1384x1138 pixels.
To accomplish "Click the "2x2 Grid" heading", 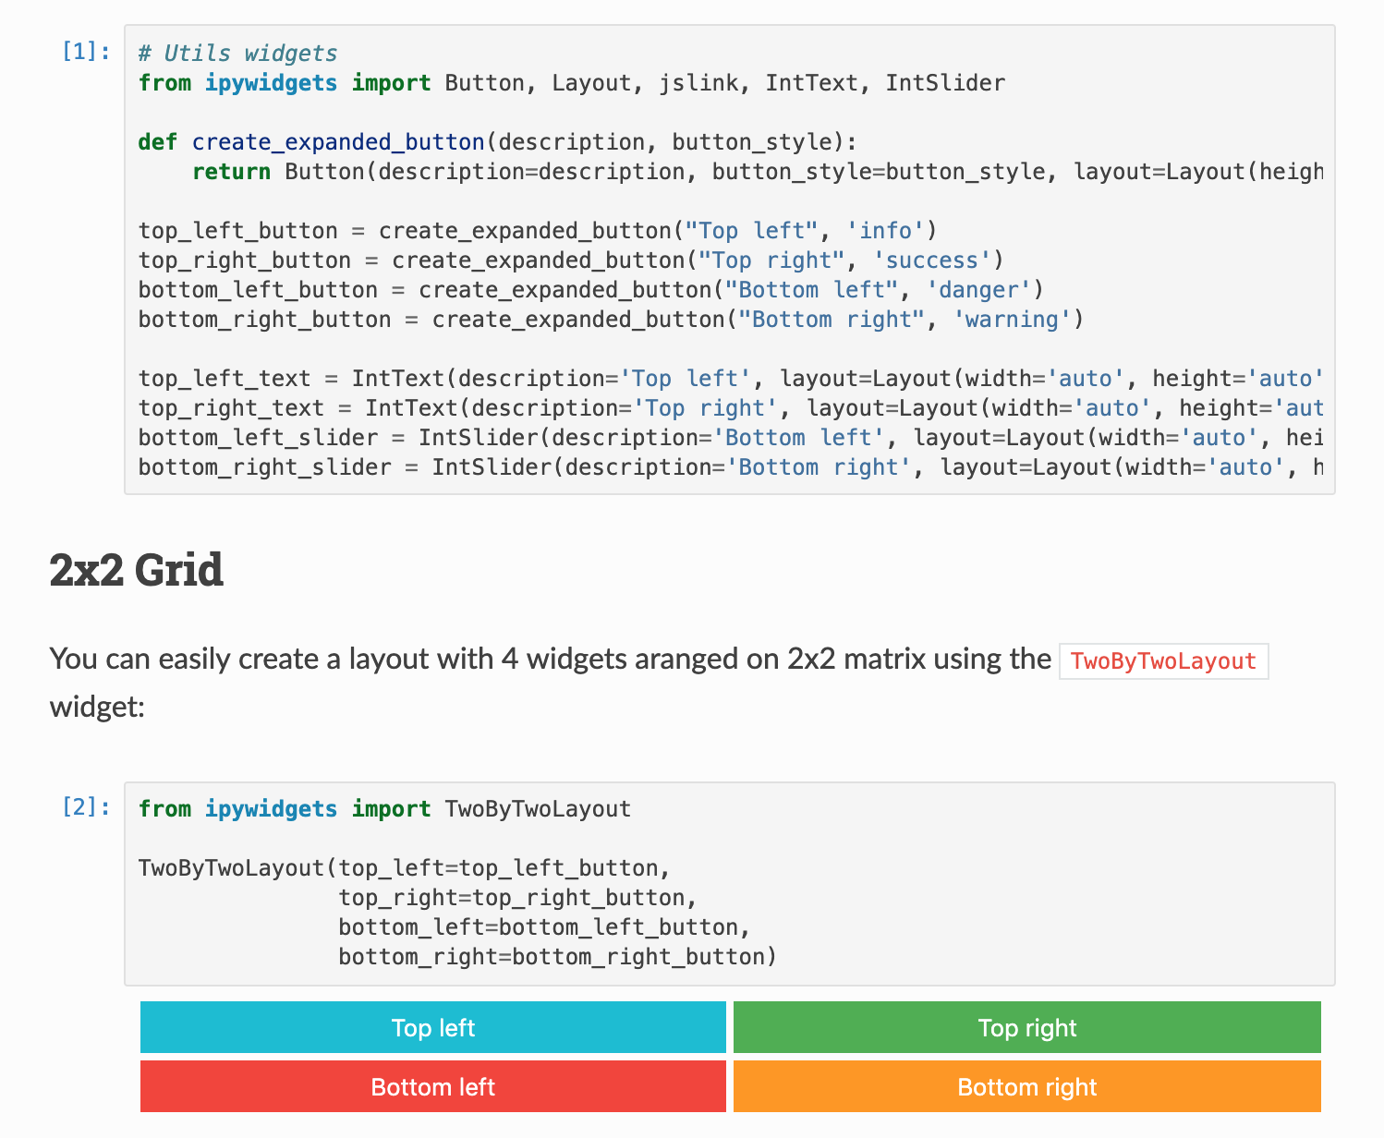I will 135,571.
